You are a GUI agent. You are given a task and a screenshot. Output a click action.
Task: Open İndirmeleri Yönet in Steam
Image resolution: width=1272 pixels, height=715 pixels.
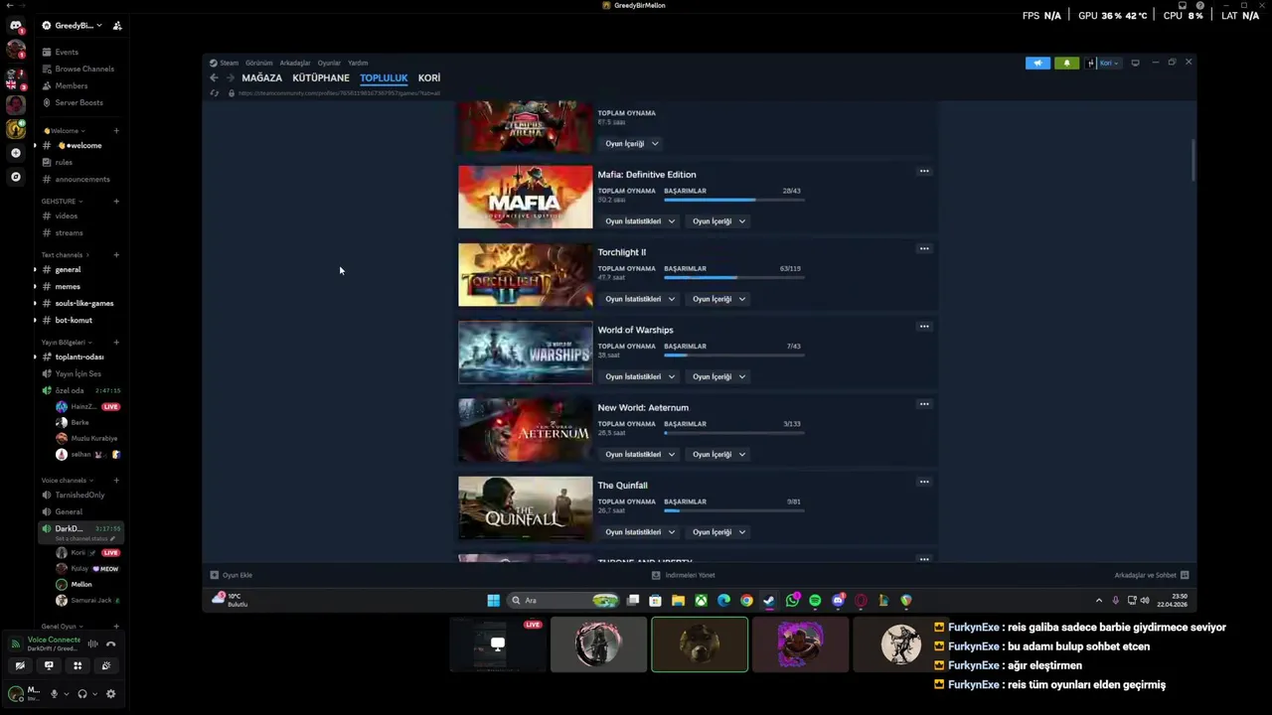(683, 575)
